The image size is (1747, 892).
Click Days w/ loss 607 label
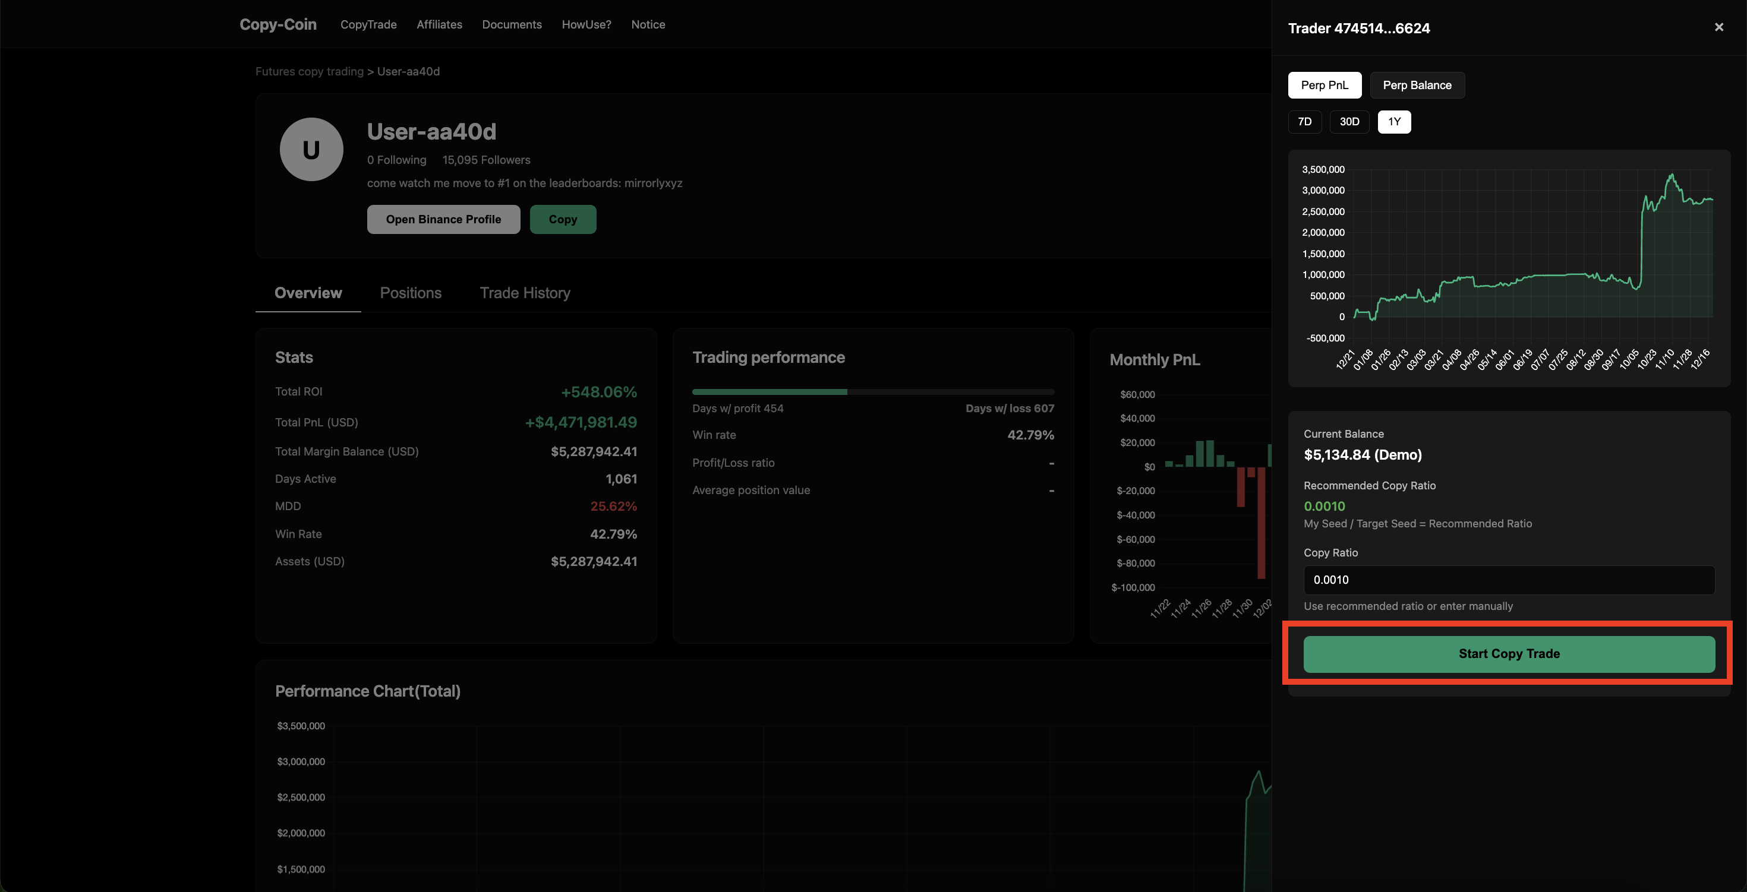(x=1010, y=409)
